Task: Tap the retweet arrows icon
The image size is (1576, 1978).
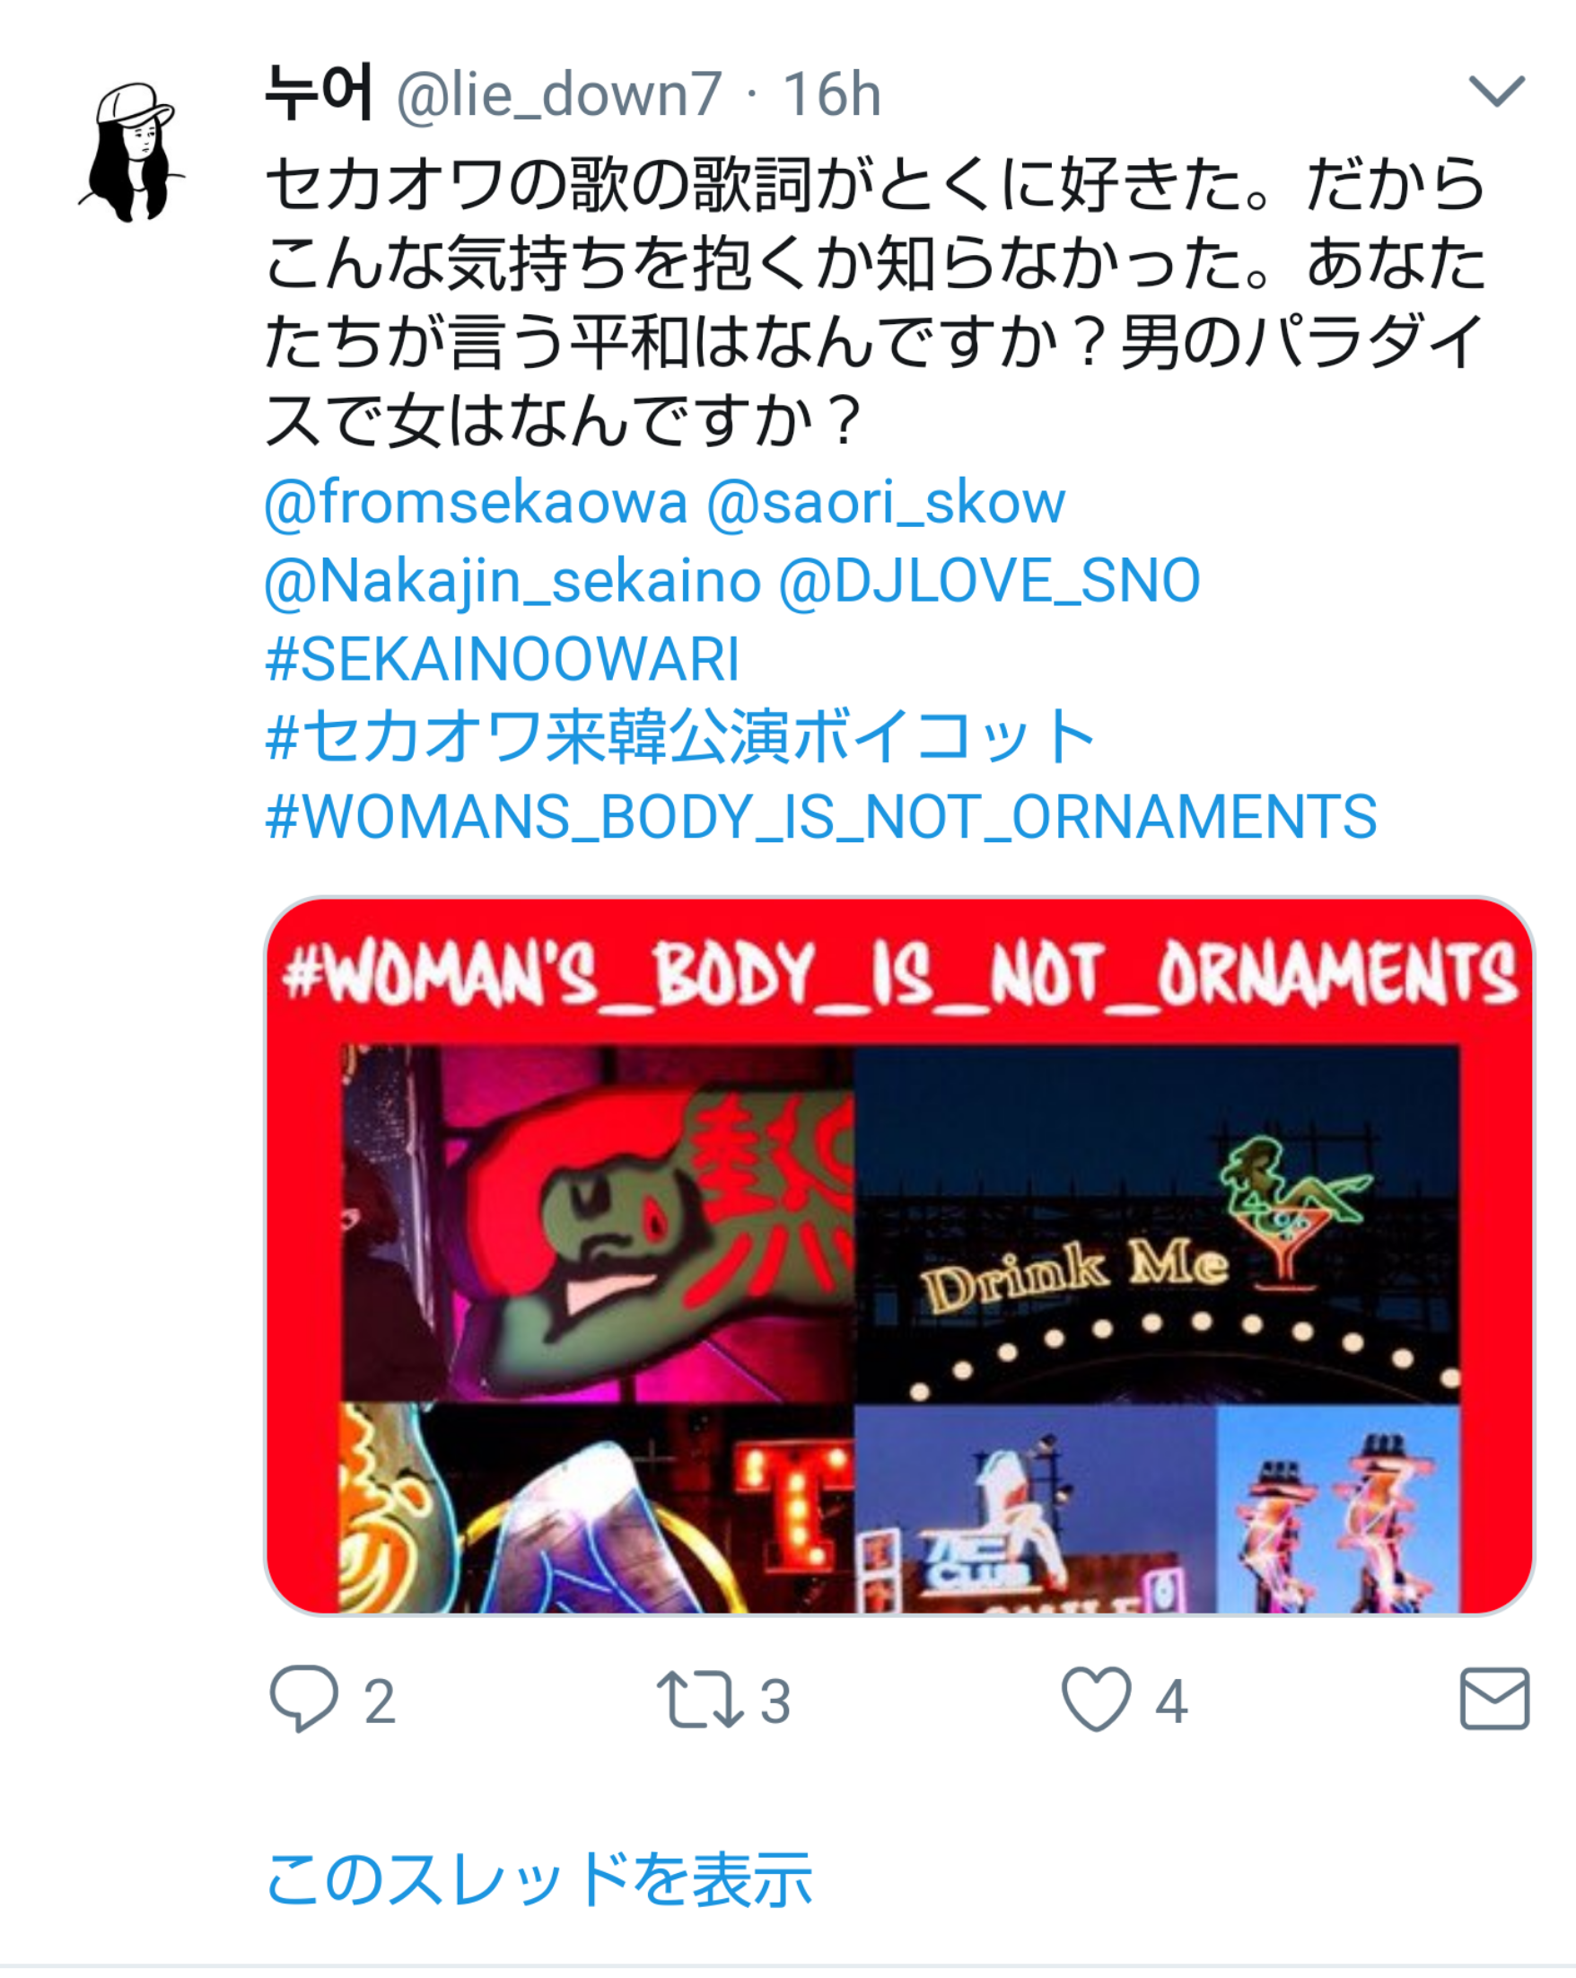Action: pyautogui.click(x=699, y=1699)
